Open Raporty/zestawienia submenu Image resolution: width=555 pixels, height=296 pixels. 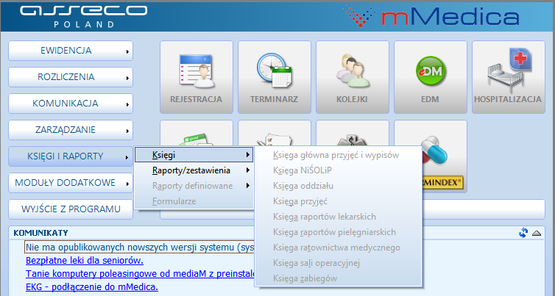point(194,170)
